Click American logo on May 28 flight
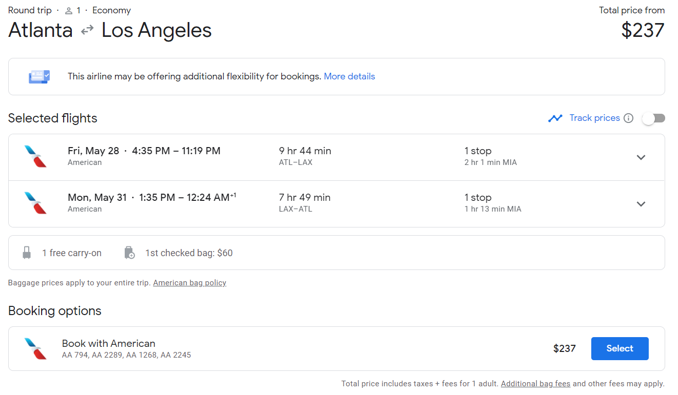This screenshot has width=678, height=395. pos(35,156)
